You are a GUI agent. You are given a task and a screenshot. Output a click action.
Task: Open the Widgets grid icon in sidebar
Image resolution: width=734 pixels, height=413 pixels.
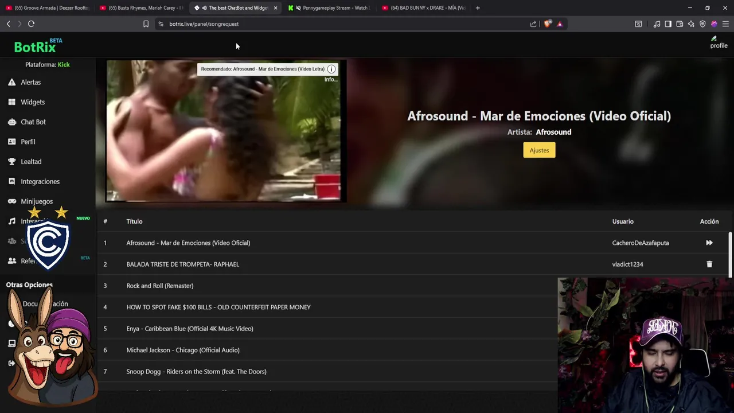pyautogui.click(x=11, y=102)
